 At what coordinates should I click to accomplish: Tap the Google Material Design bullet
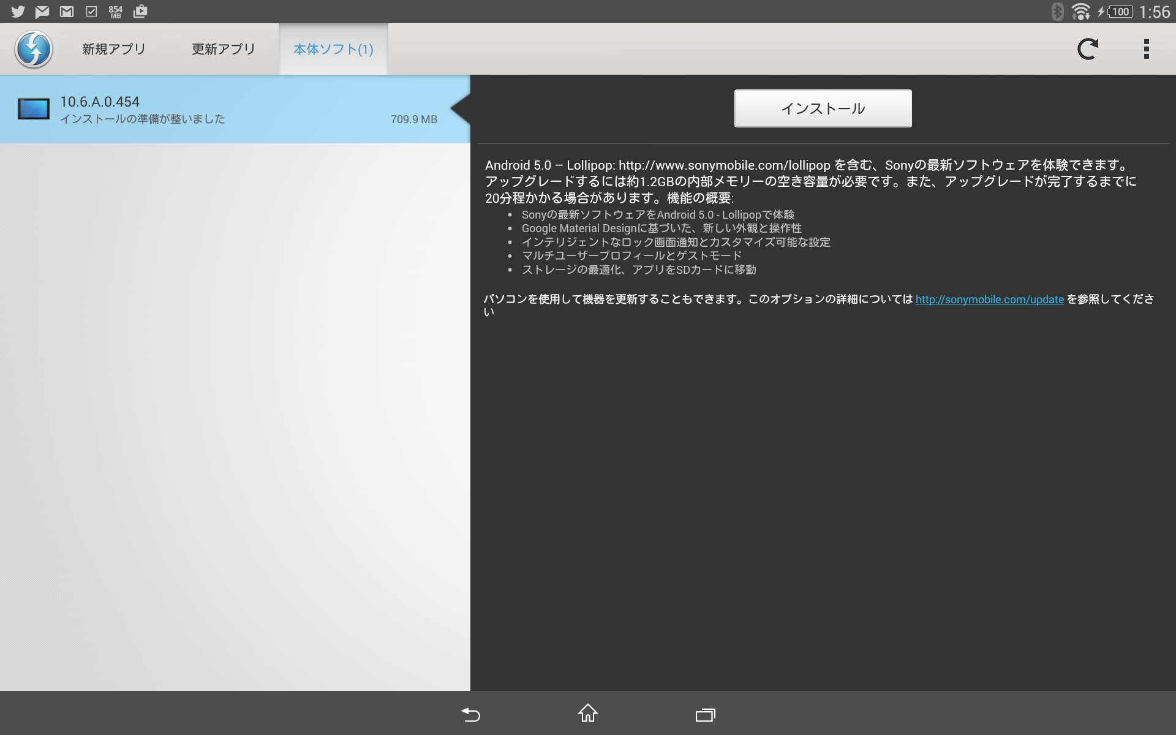(661, 228)
